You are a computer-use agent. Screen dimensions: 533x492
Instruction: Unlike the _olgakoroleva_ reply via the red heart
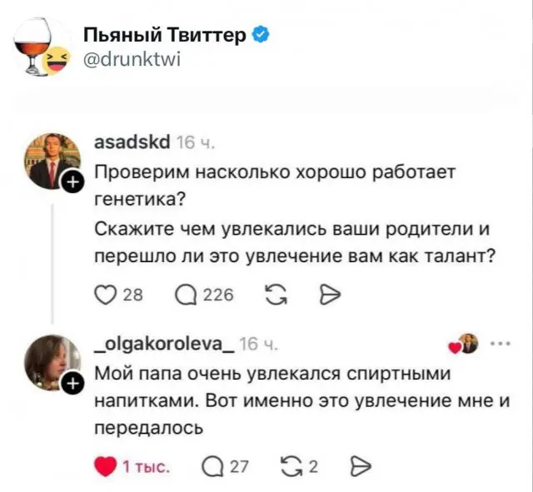[106, 467]
